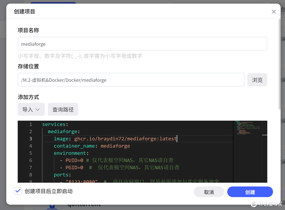This screenshot has width=285, height=210.
Task: Click line number 1 in the editor gutter
Action: point(31,124)
